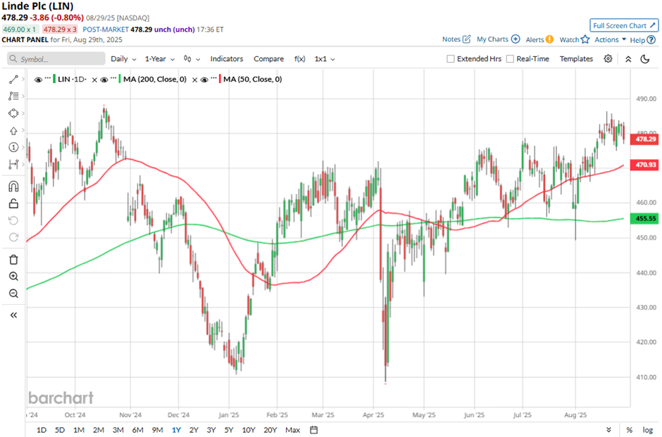Expand the shapes tool flyout arrow
The height and width of the screenshot is (437, 662).
tap(23, 113)
